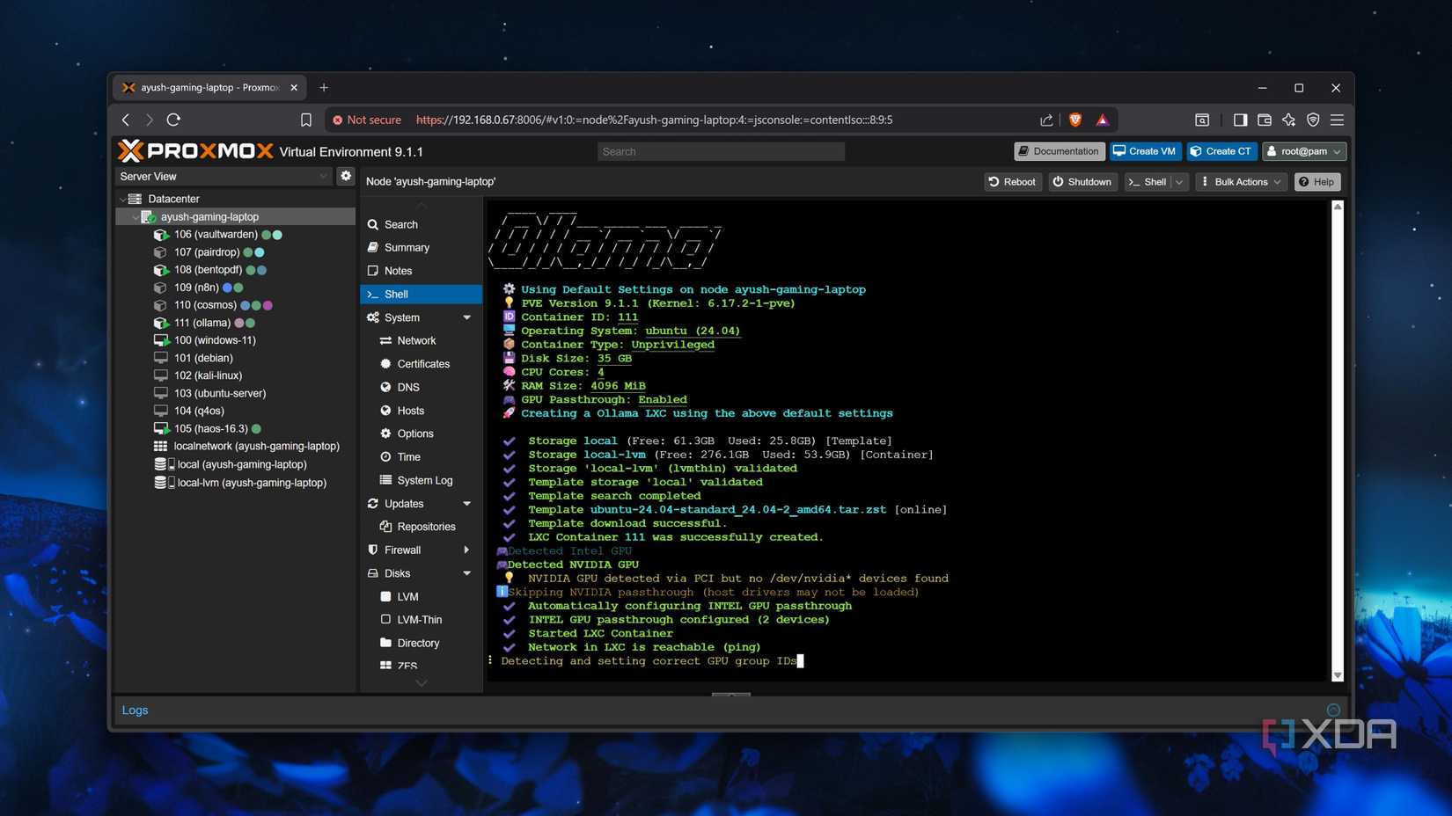Select local-lvm (ayush-gaming-laptop) storage

tap(252, 483)
